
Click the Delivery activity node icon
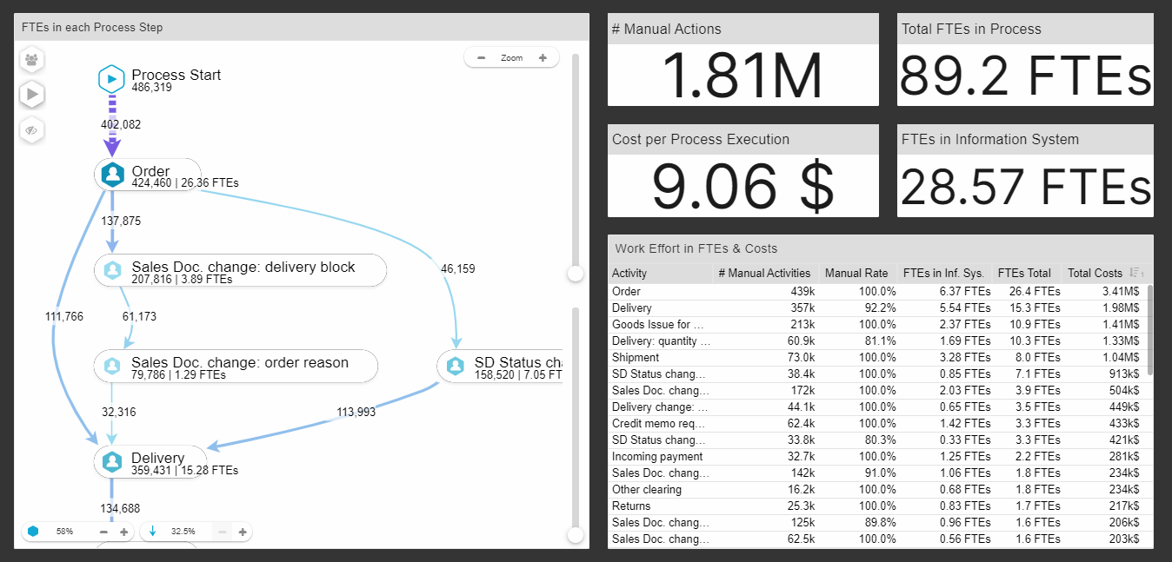112,461
